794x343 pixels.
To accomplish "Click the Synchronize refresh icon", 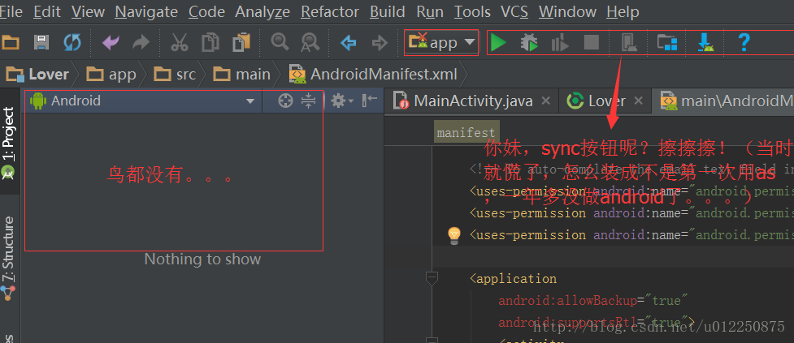I will tap(72, 43).
